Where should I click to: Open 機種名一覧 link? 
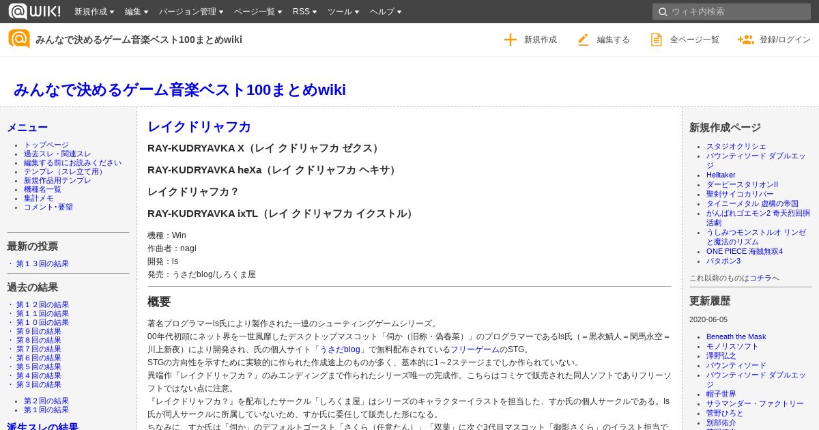[42, 189]
